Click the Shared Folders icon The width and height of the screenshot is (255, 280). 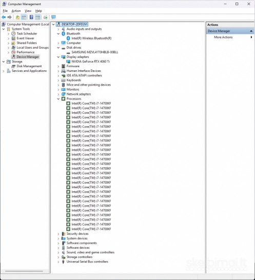tap(13, 43)
